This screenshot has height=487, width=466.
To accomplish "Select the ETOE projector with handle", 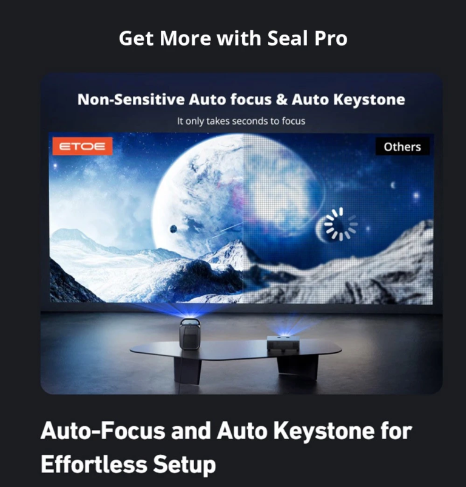I will (x=190, y=334).
